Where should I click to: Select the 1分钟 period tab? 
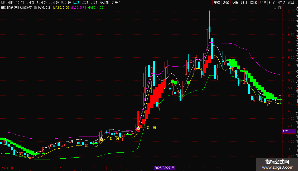point(20,2)
